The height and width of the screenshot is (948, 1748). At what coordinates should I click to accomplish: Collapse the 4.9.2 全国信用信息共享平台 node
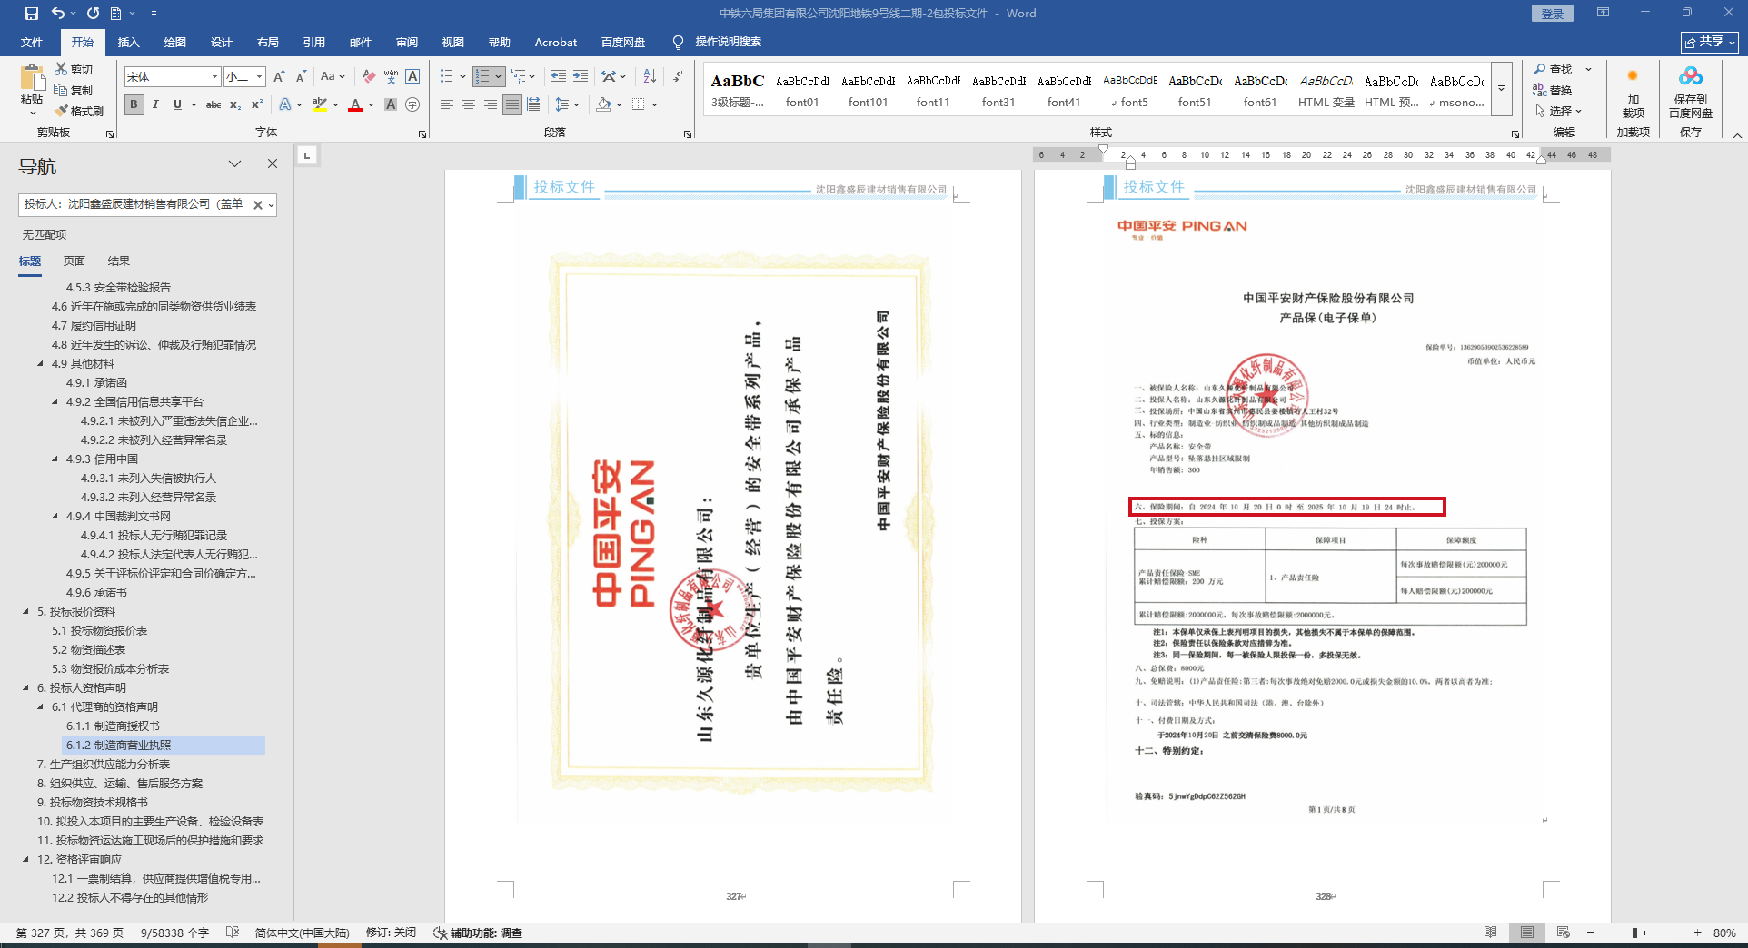tap(55, 401)
